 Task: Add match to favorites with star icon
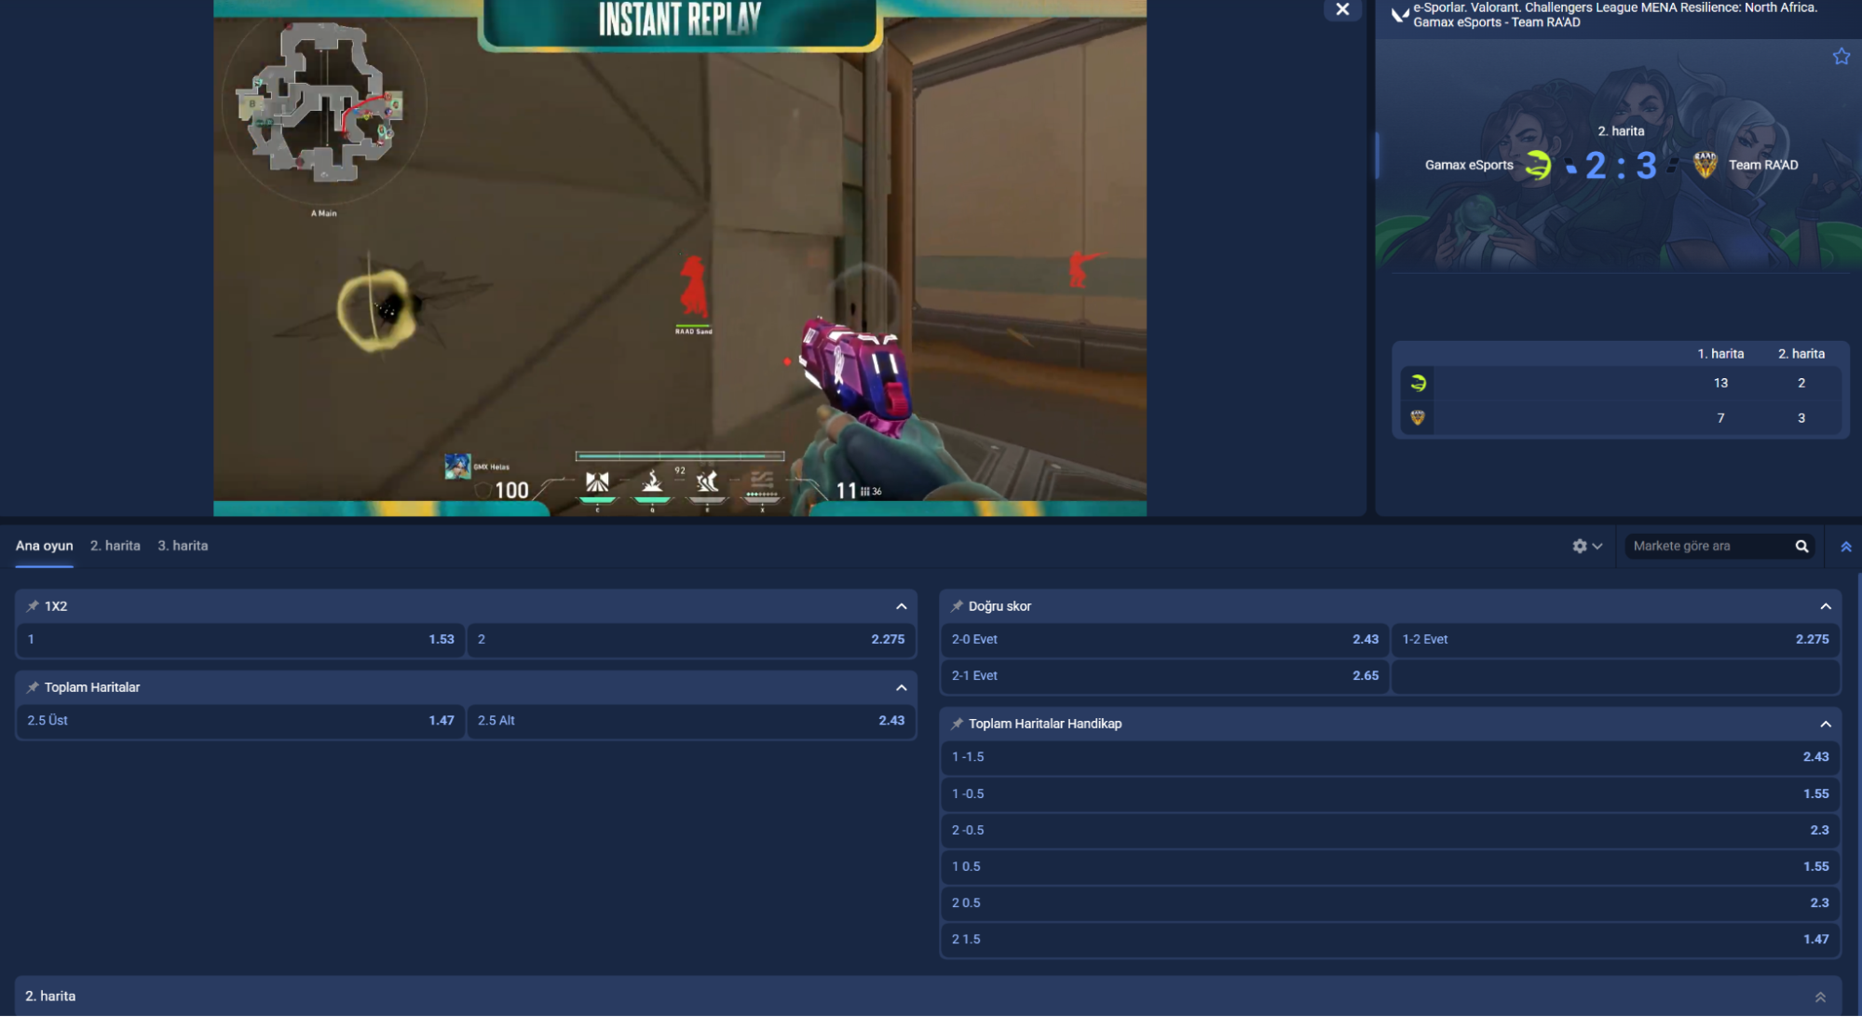point(1841,57)
